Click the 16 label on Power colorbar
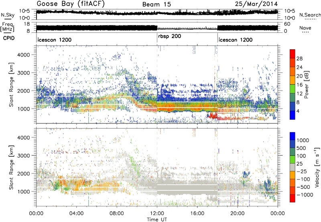321x222 pixels. coord(299,85)
